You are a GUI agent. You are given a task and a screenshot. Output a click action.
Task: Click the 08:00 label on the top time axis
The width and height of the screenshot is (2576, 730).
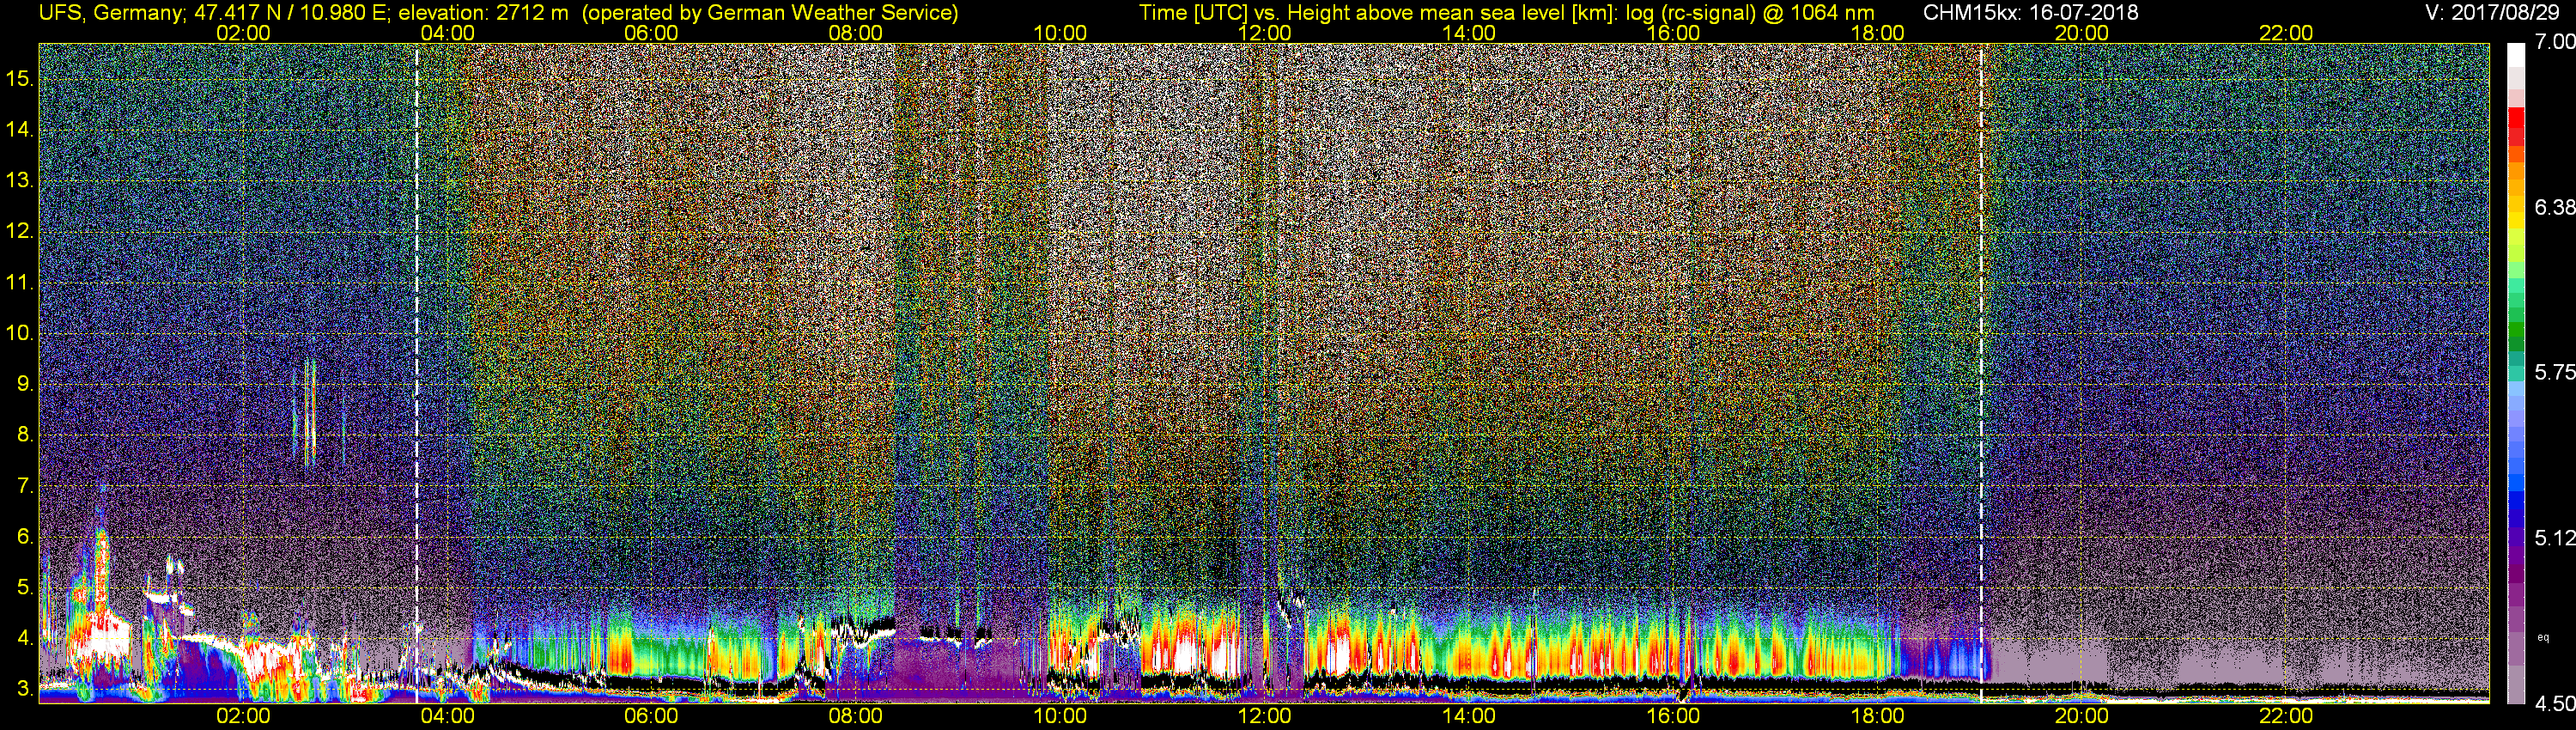(x=856, y=33)
